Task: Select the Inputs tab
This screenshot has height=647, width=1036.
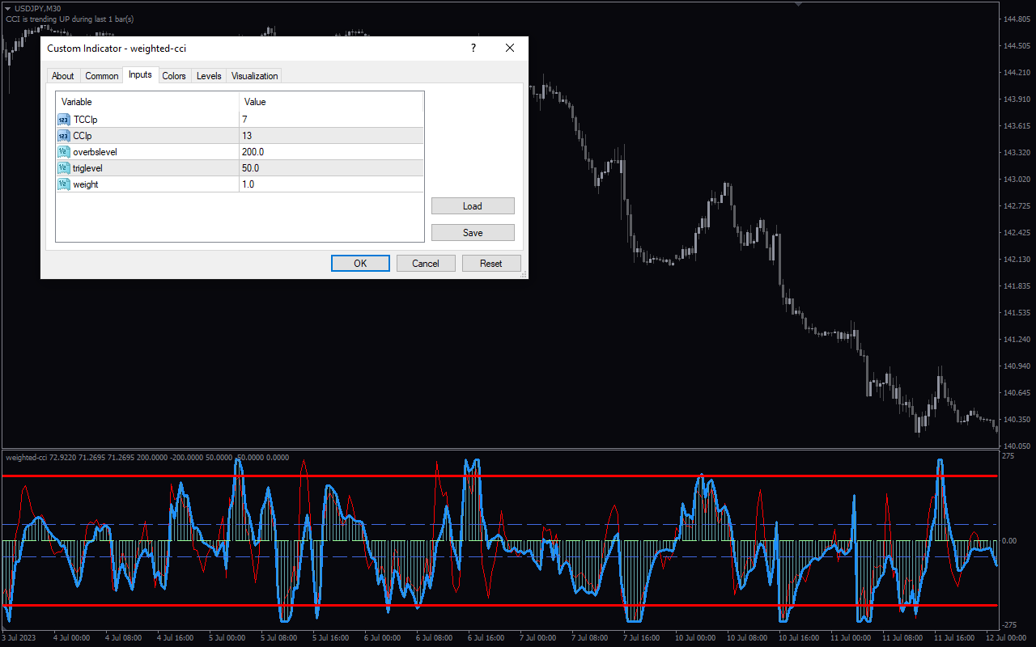Action: (x=140, y=75)
